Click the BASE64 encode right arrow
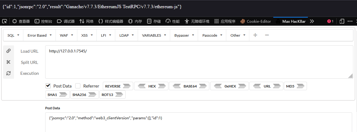The width and height of the screenshot is (357, 132). [203, 86]
